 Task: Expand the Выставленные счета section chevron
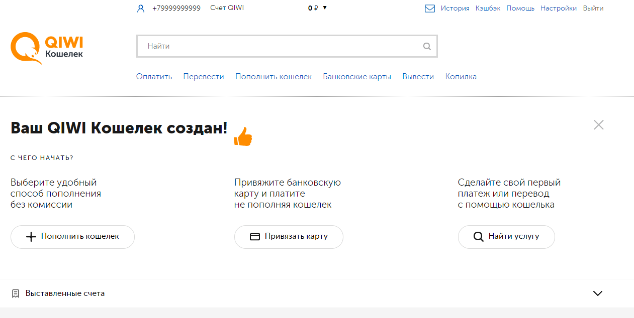pos(598,293)
